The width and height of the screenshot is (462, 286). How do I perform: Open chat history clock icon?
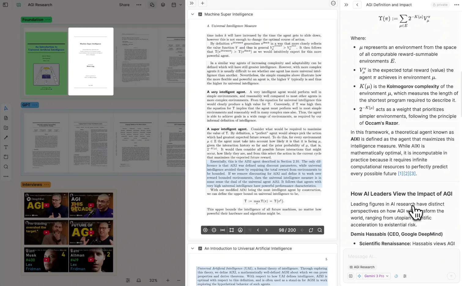click(396, 276)
